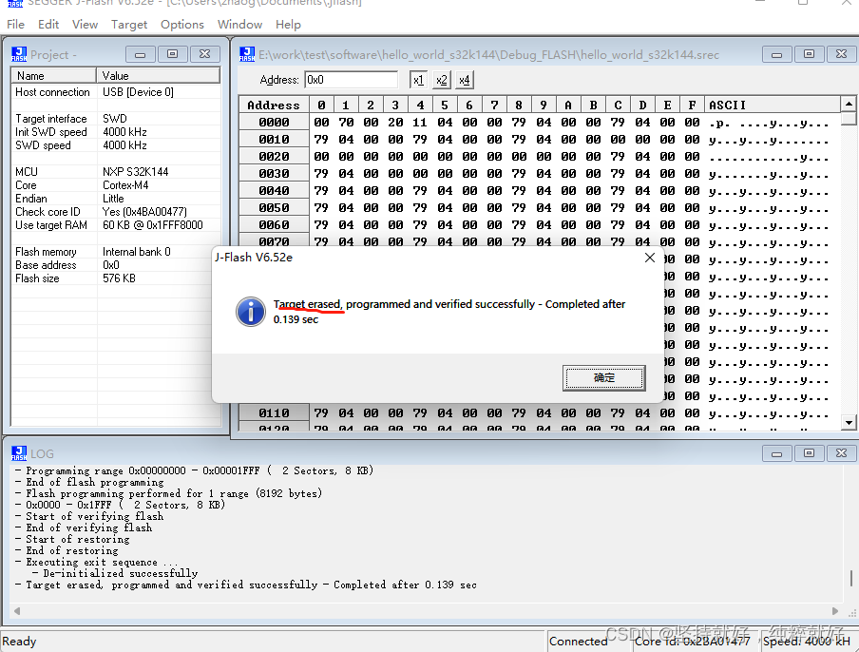
Task: Click J-Flash icon in srec data window
Action: pyautogui.click(x=247, y=54)
